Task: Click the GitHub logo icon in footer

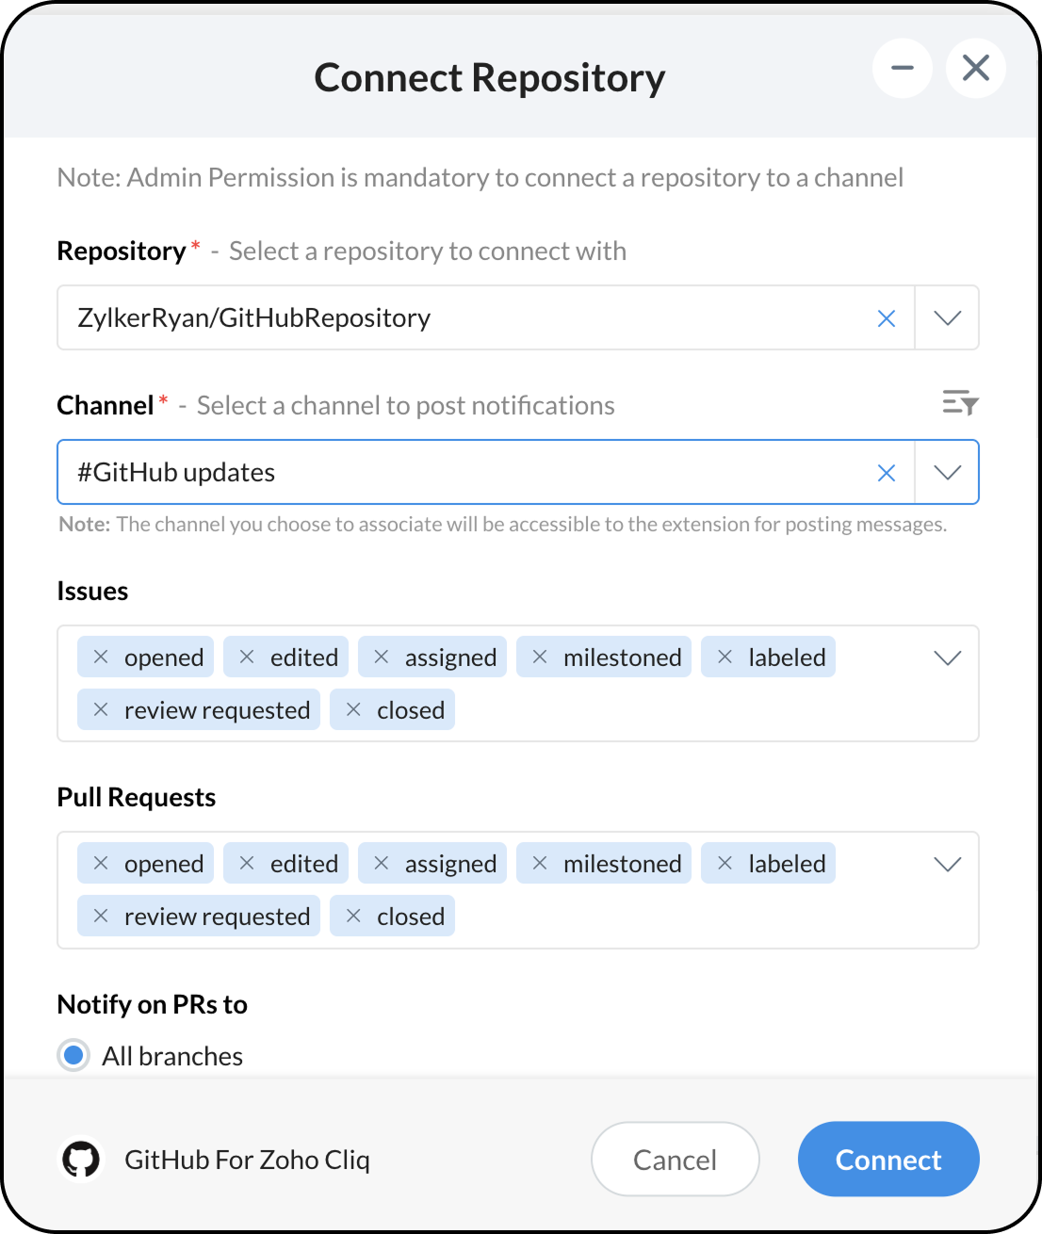Action: [81, 1160]
